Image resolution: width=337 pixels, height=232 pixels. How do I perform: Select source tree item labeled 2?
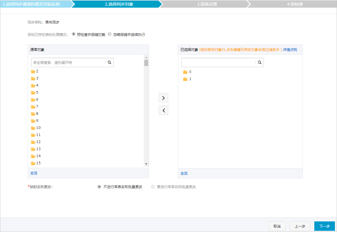pyautogui.click(x=37, y=71)
